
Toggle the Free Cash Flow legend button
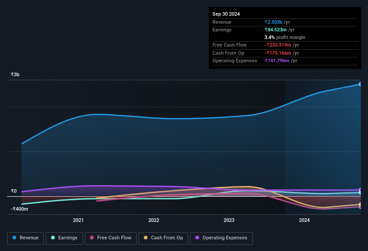(x=111, y=238)
